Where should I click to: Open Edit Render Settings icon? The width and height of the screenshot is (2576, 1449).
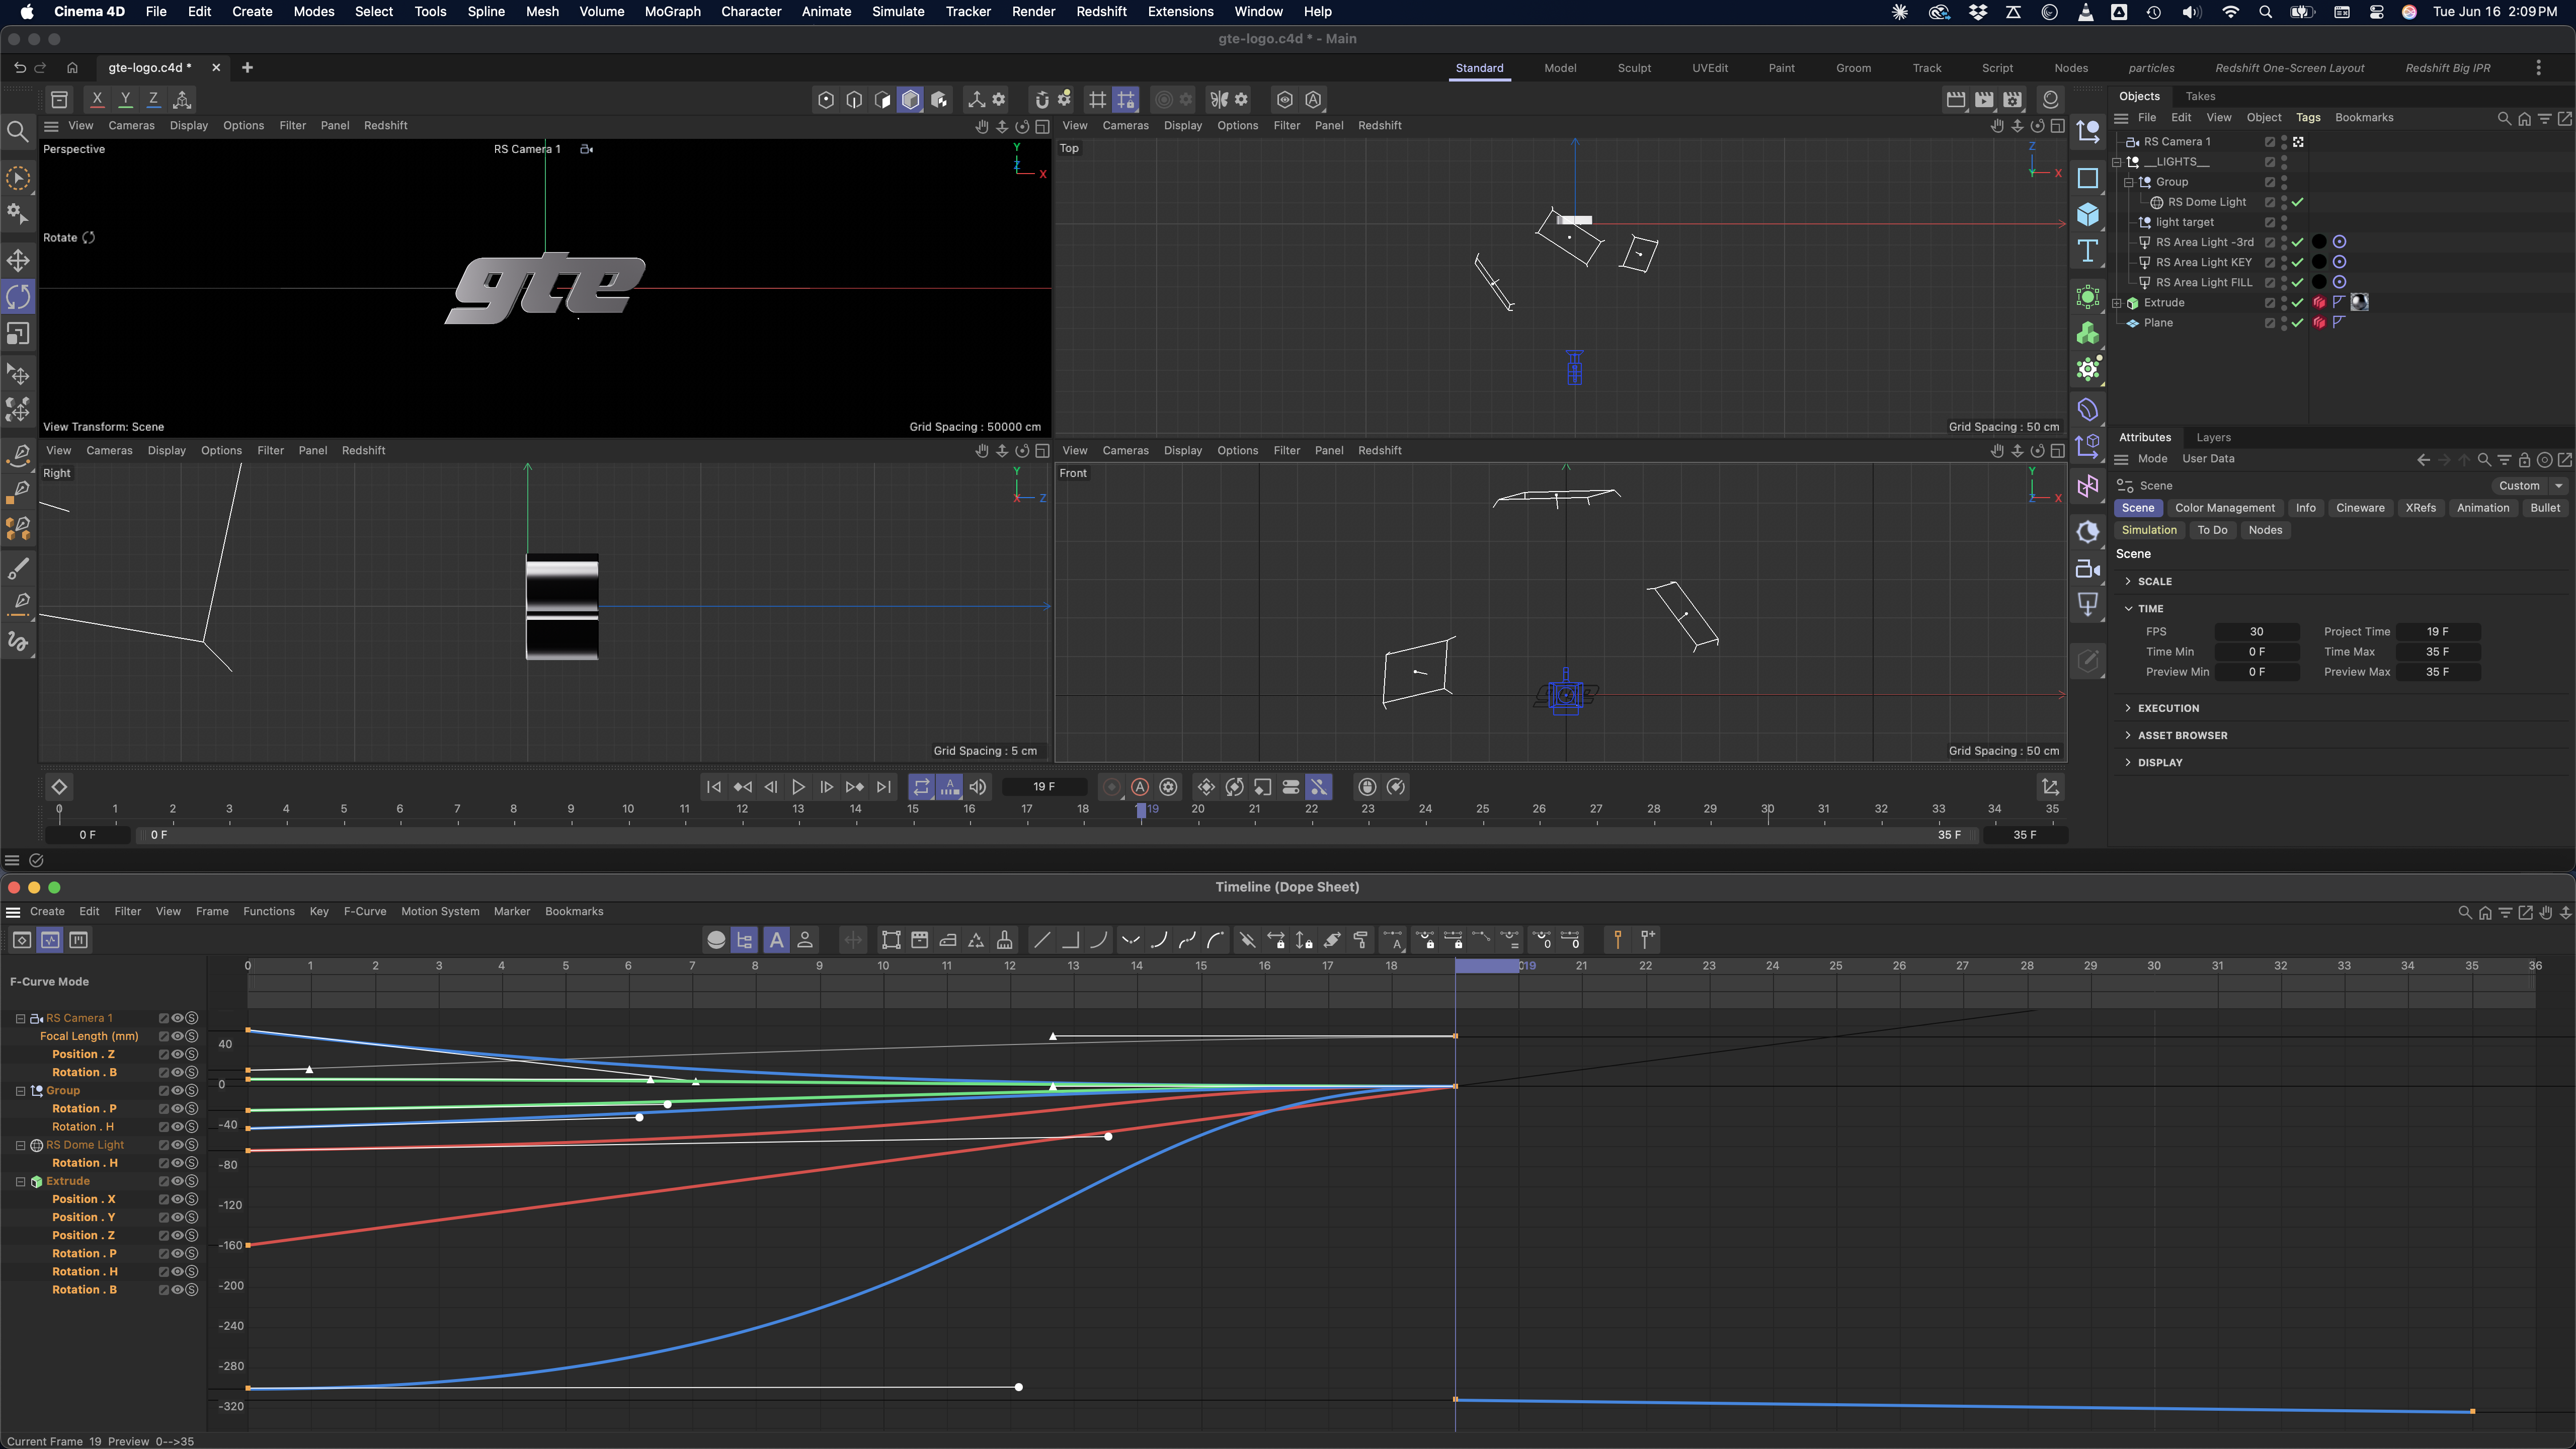tap(2013, 99)
